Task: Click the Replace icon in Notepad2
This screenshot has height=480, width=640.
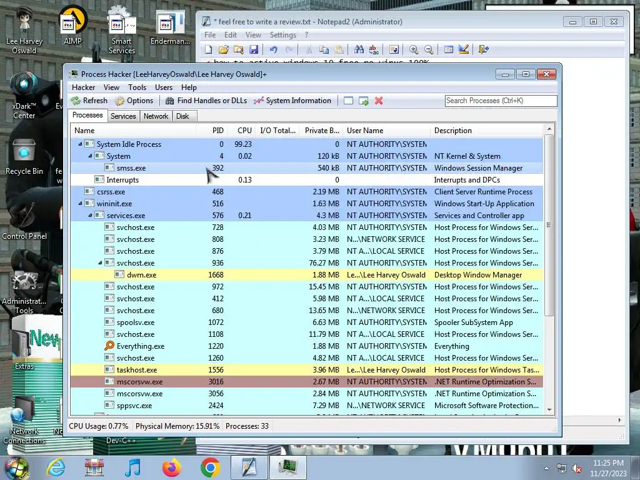Action: tap(374, 49)
